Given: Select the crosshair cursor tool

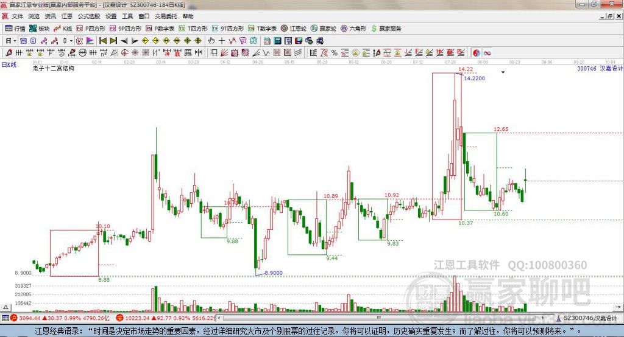Looking at the screenshot, I should coord(222,41).
